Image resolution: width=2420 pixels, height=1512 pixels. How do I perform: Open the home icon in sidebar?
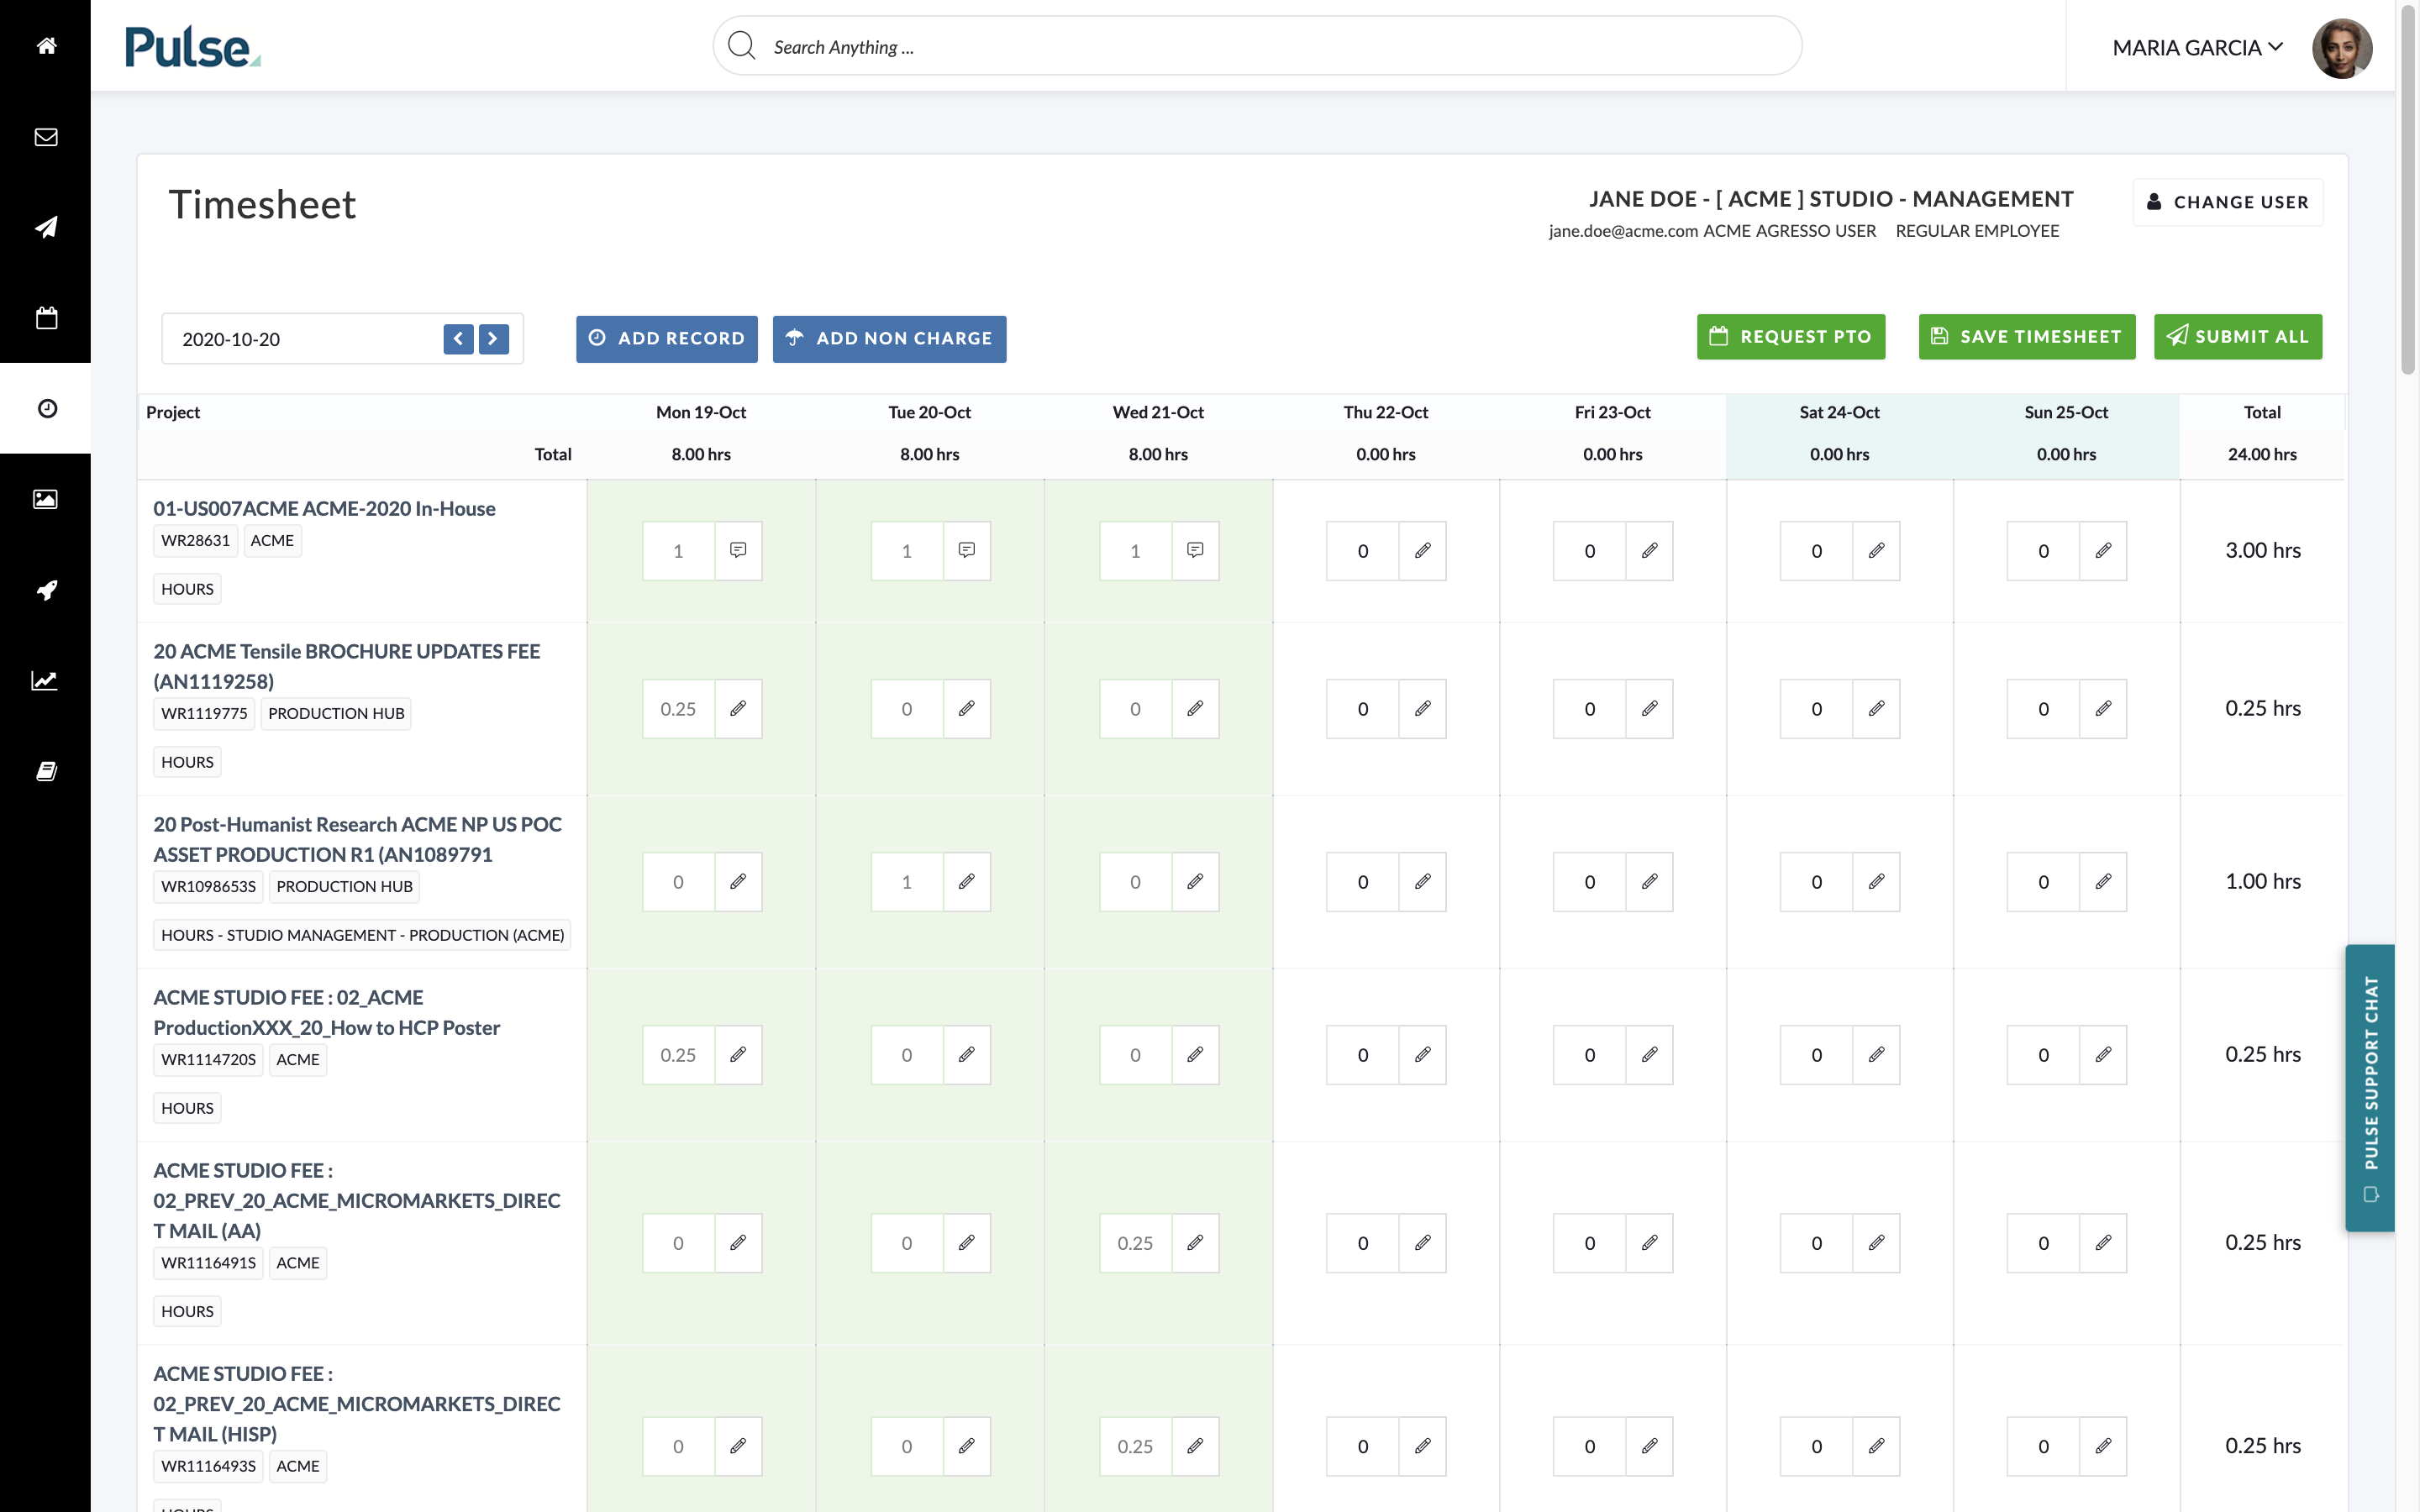tap(46, 46)
